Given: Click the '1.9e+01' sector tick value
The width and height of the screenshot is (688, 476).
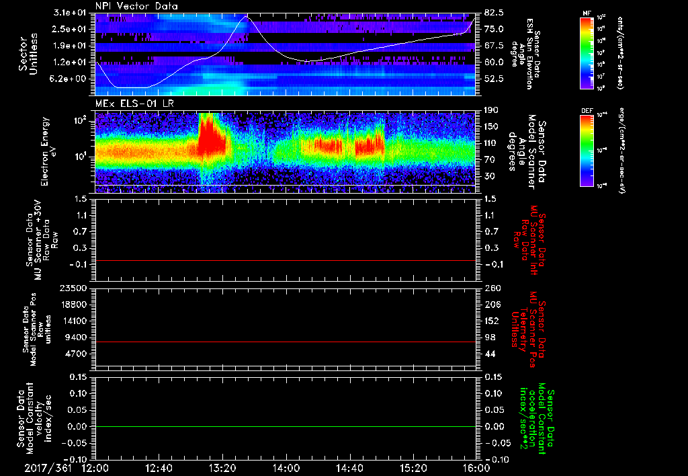Looking at the screenshot, I should click(x=71, y=46).
